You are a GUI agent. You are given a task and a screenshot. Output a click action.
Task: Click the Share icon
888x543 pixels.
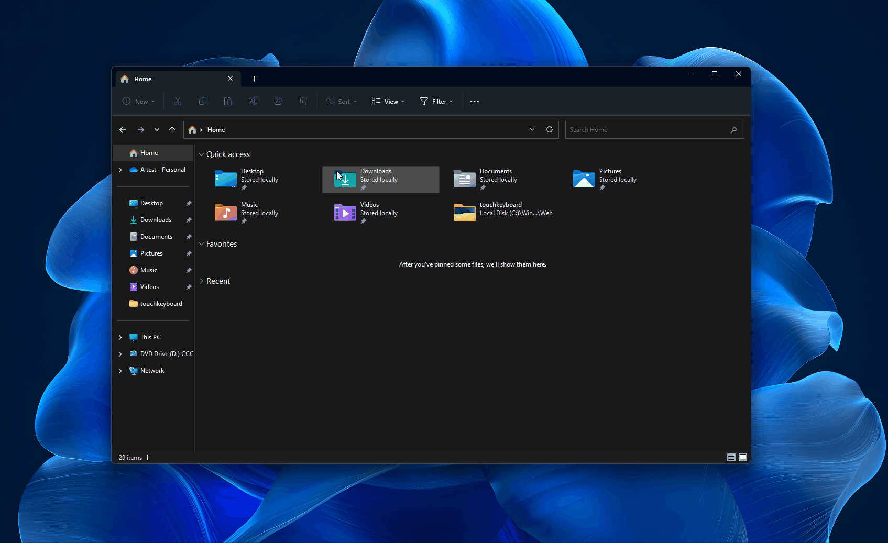coord(278,101)
